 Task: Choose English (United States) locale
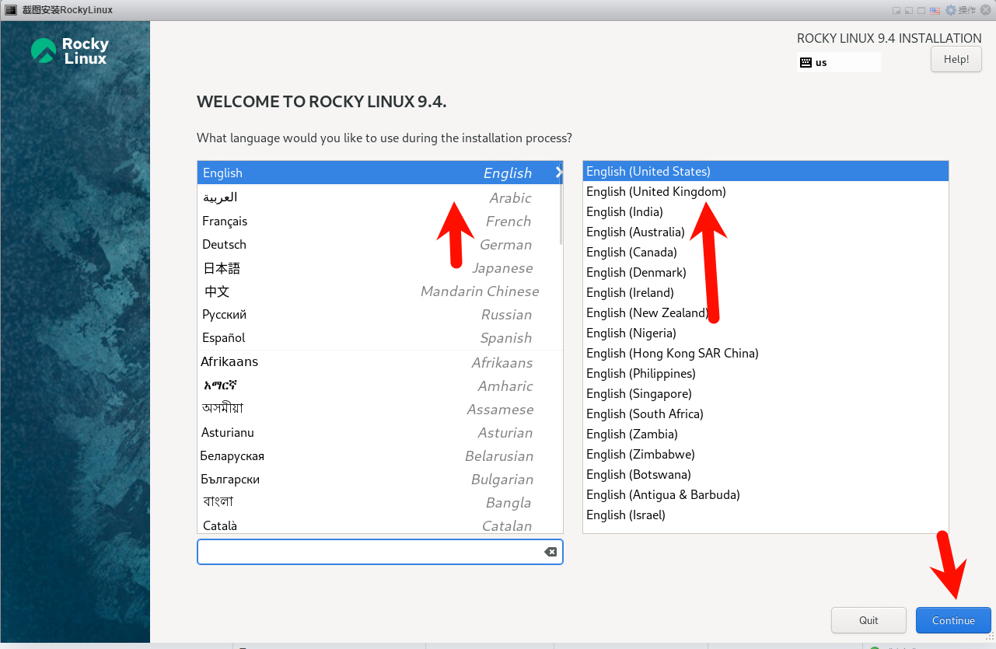766,171
